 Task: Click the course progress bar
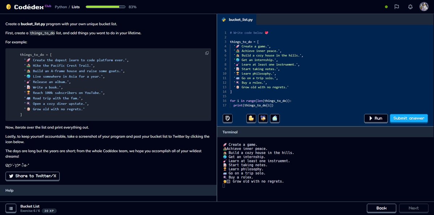[105, 7]
